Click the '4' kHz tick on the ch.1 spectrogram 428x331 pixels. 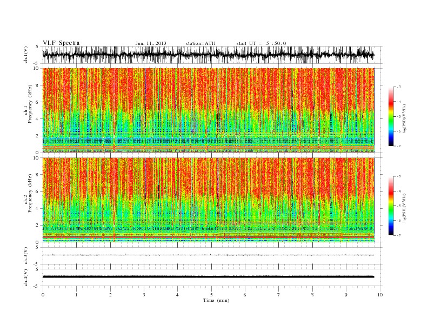[x=38, y=119]
